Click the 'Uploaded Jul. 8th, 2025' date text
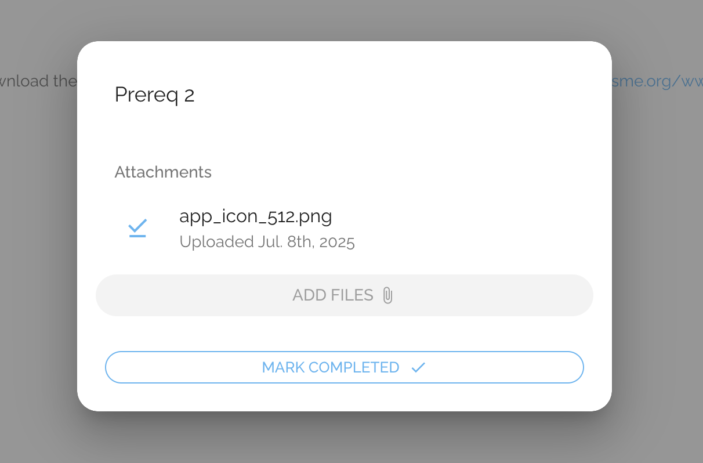The height and width of the screenshot is (463, 703). 267,241
